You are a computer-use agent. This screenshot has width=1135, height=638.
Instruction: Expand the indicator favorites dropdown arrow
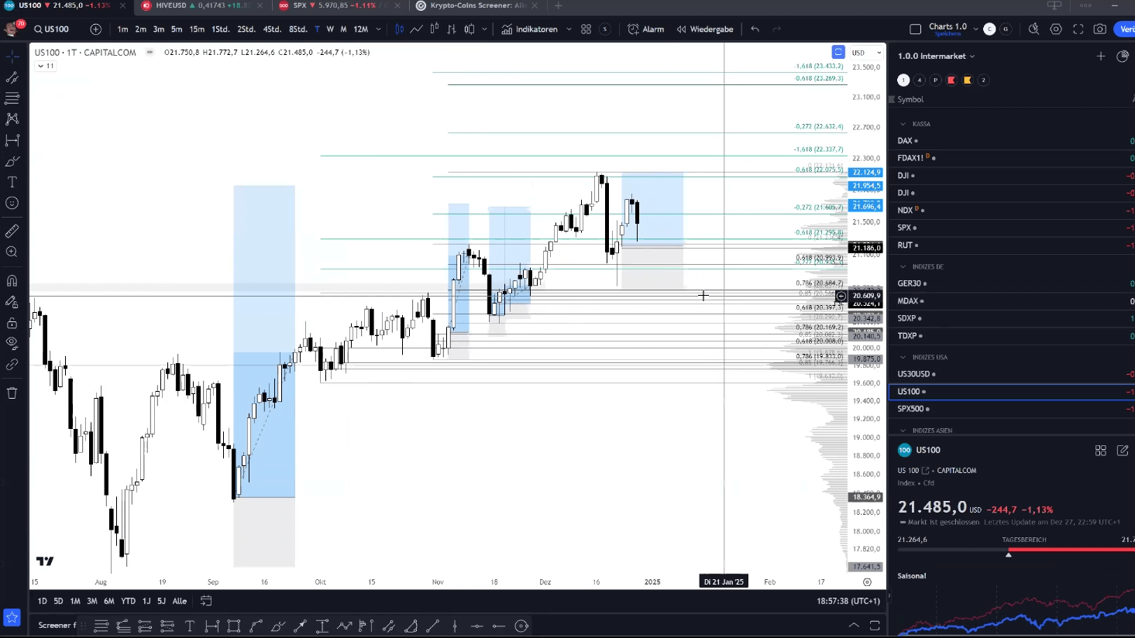tap(569, 29)
